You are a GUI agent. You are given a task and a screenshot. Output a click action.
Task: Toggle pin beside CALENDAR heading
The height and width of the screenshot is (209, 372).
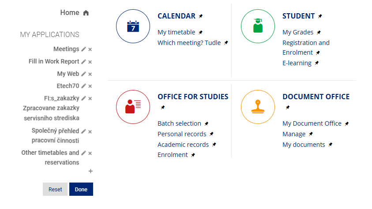pos(201,16)
